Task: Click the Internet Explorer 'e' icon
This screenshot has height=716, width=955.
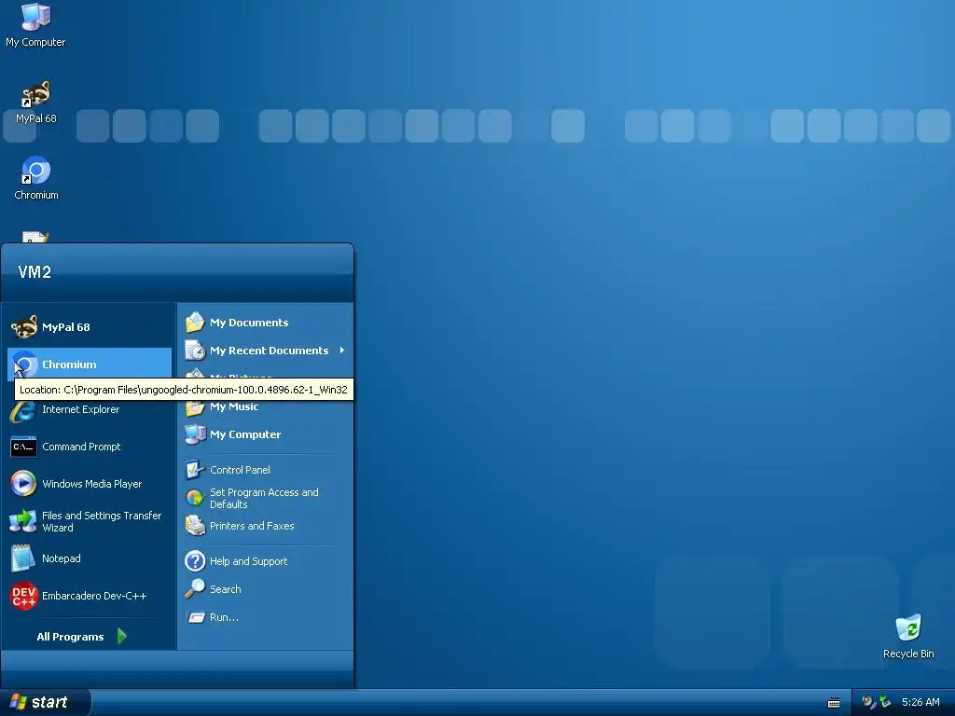Action: point(23,411)
